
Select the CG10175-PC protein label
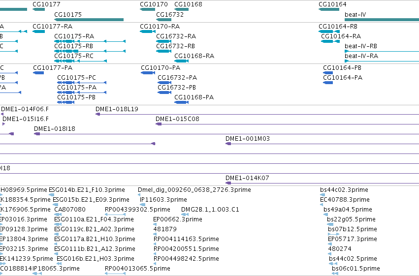(76, 78)
